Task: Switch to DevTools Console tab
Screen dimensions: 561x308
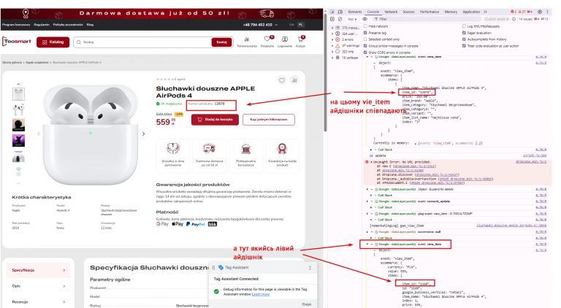Action: pyautogui.click(x=373, y=12)
